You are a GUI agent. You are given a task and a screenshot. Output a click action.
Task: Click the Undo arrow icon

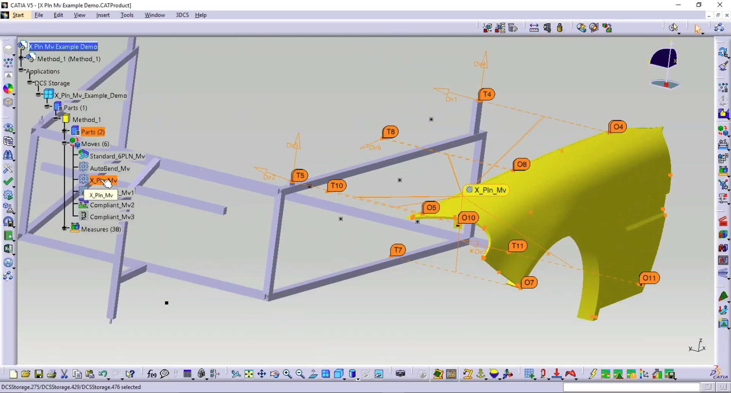102,374
